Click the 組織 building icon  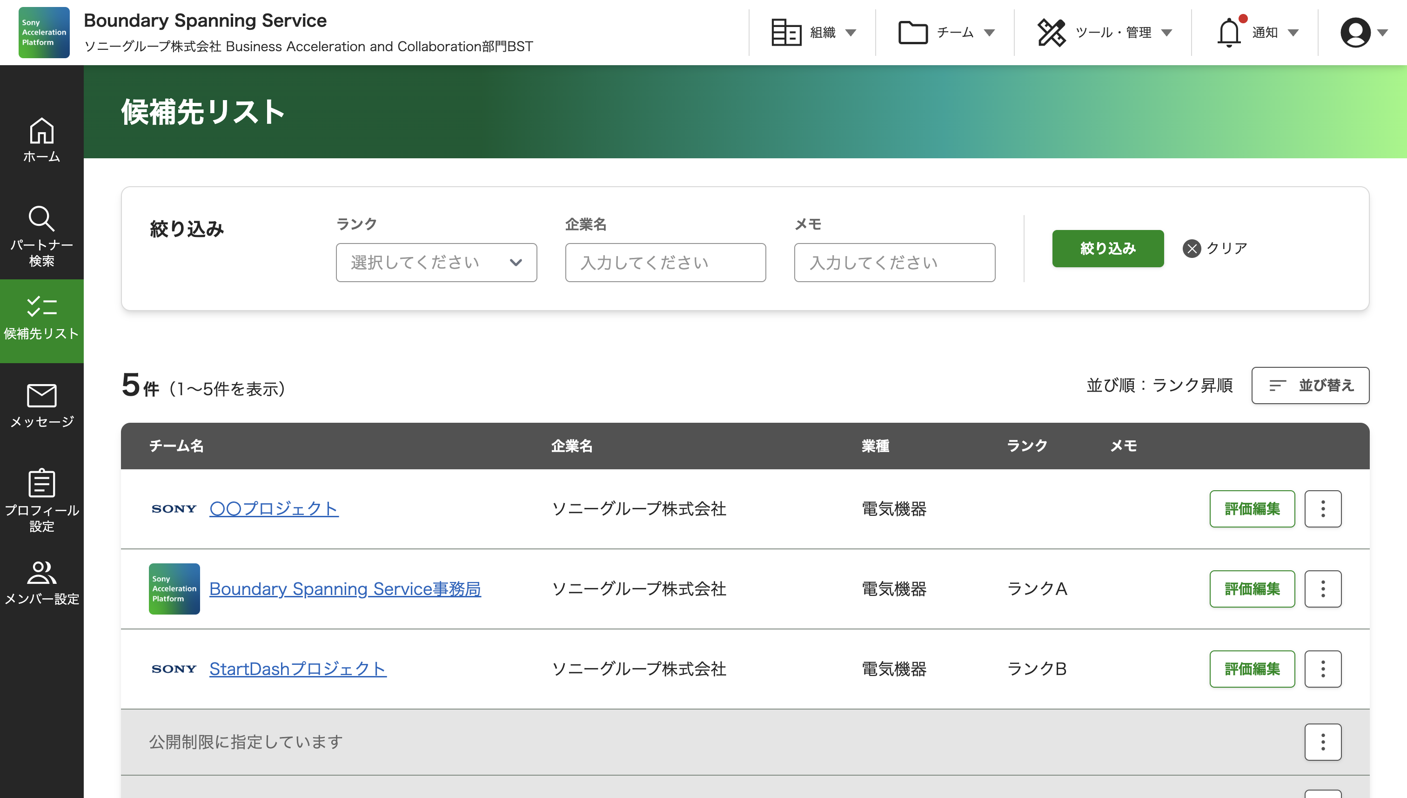786,32
